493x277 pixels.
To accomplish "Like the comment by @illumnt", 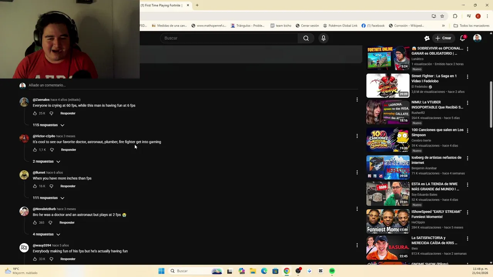I will [x=35, y=186].
